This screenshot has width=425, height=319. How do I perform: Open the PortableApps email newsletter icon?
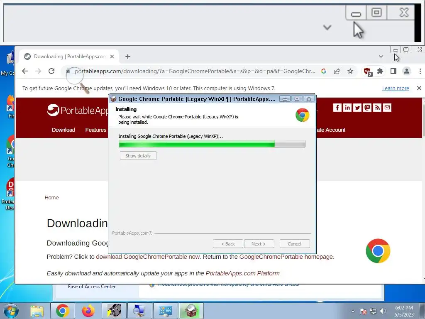coord(387,108)
